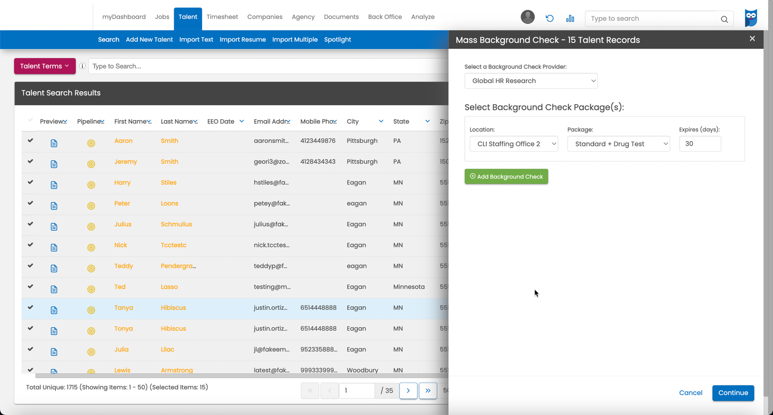Click pipeline target icon for Peter Loons

tap(91, 206)
